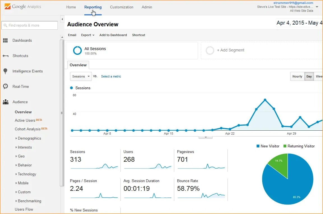Open the Sessions metric dropdown

click(x=81, y=76)
